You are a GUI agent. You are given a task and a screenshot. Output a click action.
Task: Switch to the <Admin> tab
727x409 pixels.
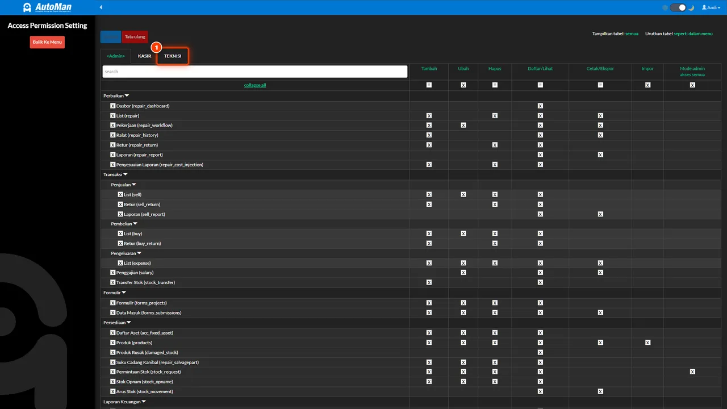pyautogui.click(x=116, y=56)
